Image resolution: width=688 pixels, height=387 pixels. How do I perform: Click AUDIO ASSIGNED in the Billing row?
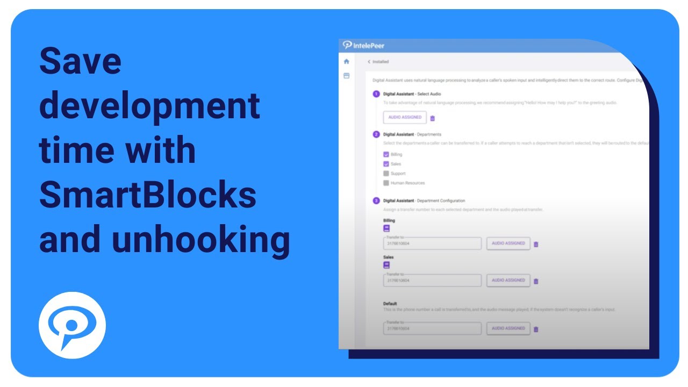(508, 243)
